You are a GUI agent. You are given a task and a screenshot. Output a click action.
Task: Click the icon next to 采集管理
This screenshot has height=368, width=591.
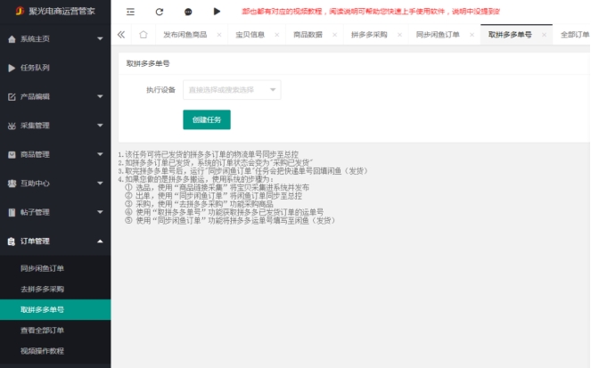click(12, 126)
